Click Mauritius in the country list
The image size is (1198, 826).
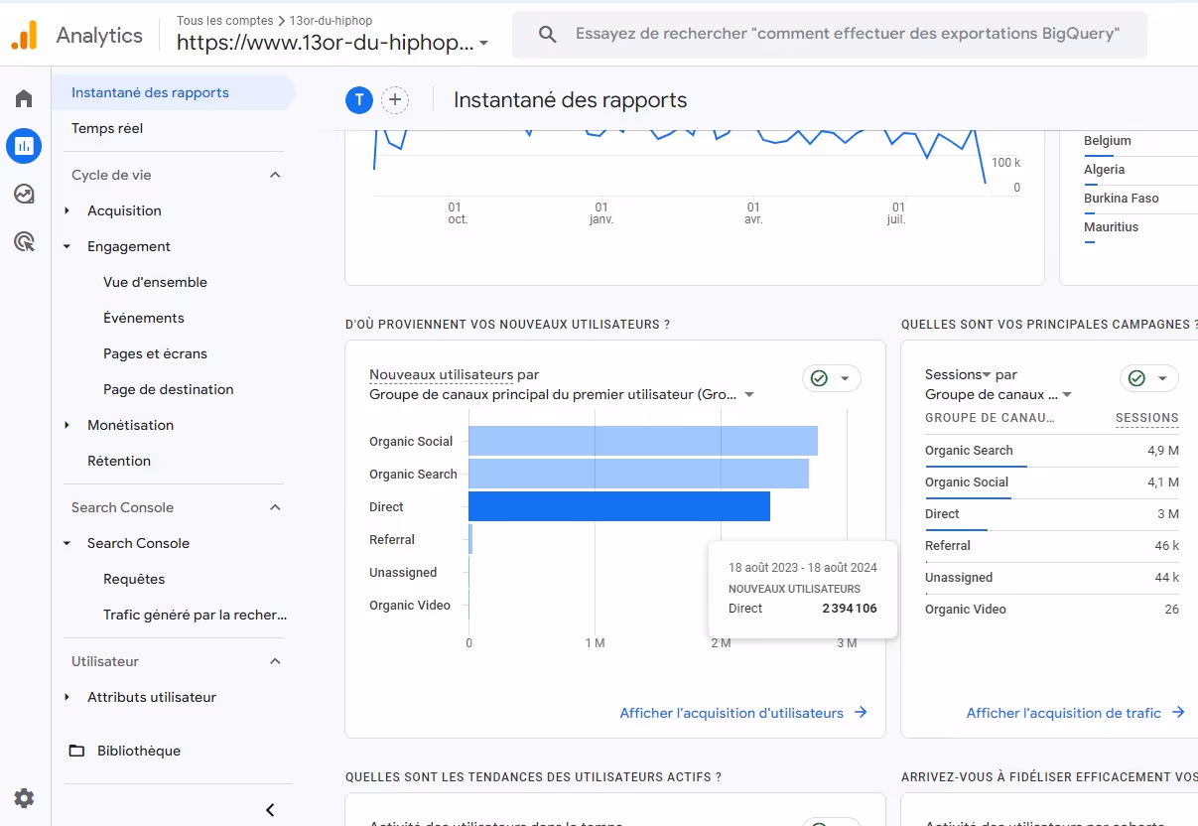(x=1111, y=226)
